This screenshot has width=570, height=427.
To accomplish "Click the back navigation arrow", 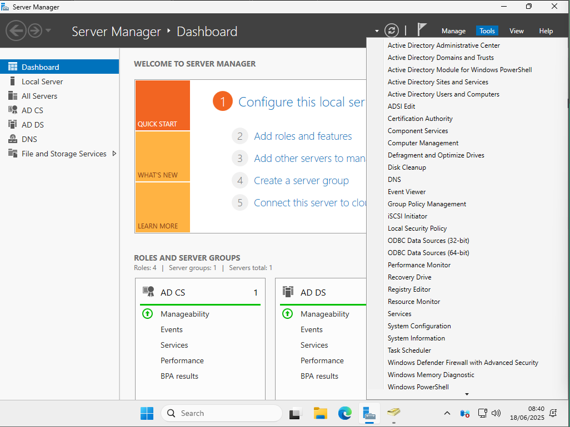I will click(16, 31).
